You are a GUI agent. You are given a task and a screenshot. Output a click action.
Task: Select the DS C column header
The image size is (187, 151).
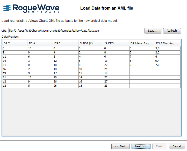coord(15,43)
